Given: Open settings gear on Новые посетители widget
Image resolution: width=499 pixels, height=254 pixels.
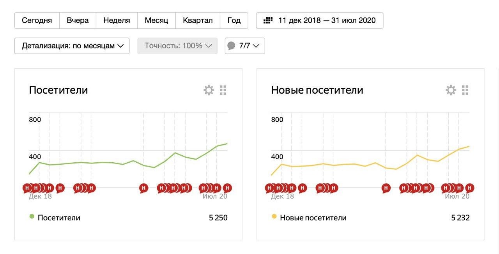Looking at the screenshot, I should point(451,91).
